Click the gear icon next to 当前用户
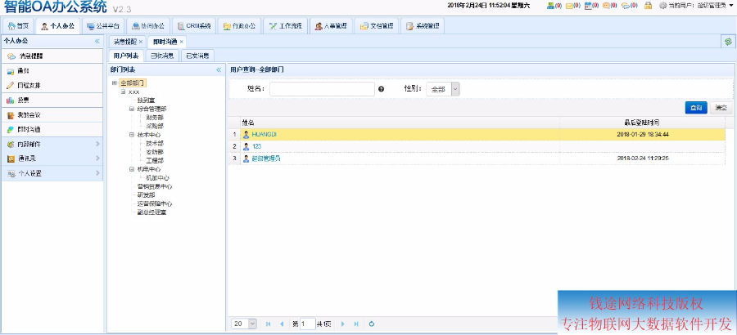 662,6
